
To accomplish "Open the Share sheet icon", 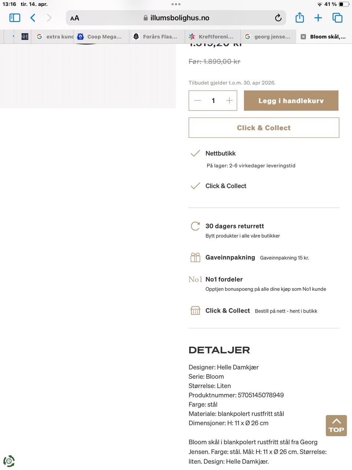I will 300,17.
